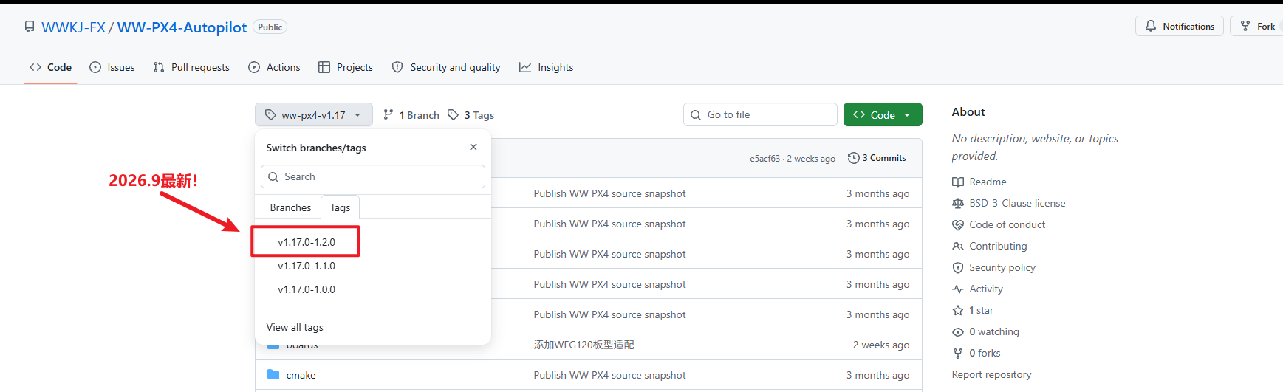Click the Activity pulse icon
Viewport: 1283px width, 392px height.
[x=958, y=289]
